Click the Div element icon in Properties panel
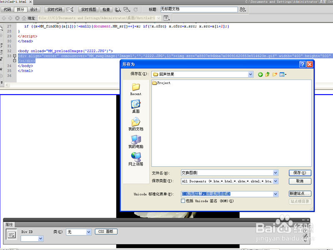 pyautogui.click(x=11, y=235)
